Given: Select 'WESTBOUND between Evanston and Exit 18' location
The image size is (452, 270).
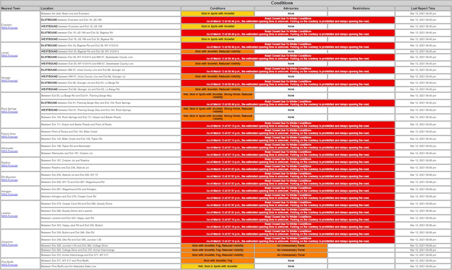Looking at the screenshot, I should (111, 26).
